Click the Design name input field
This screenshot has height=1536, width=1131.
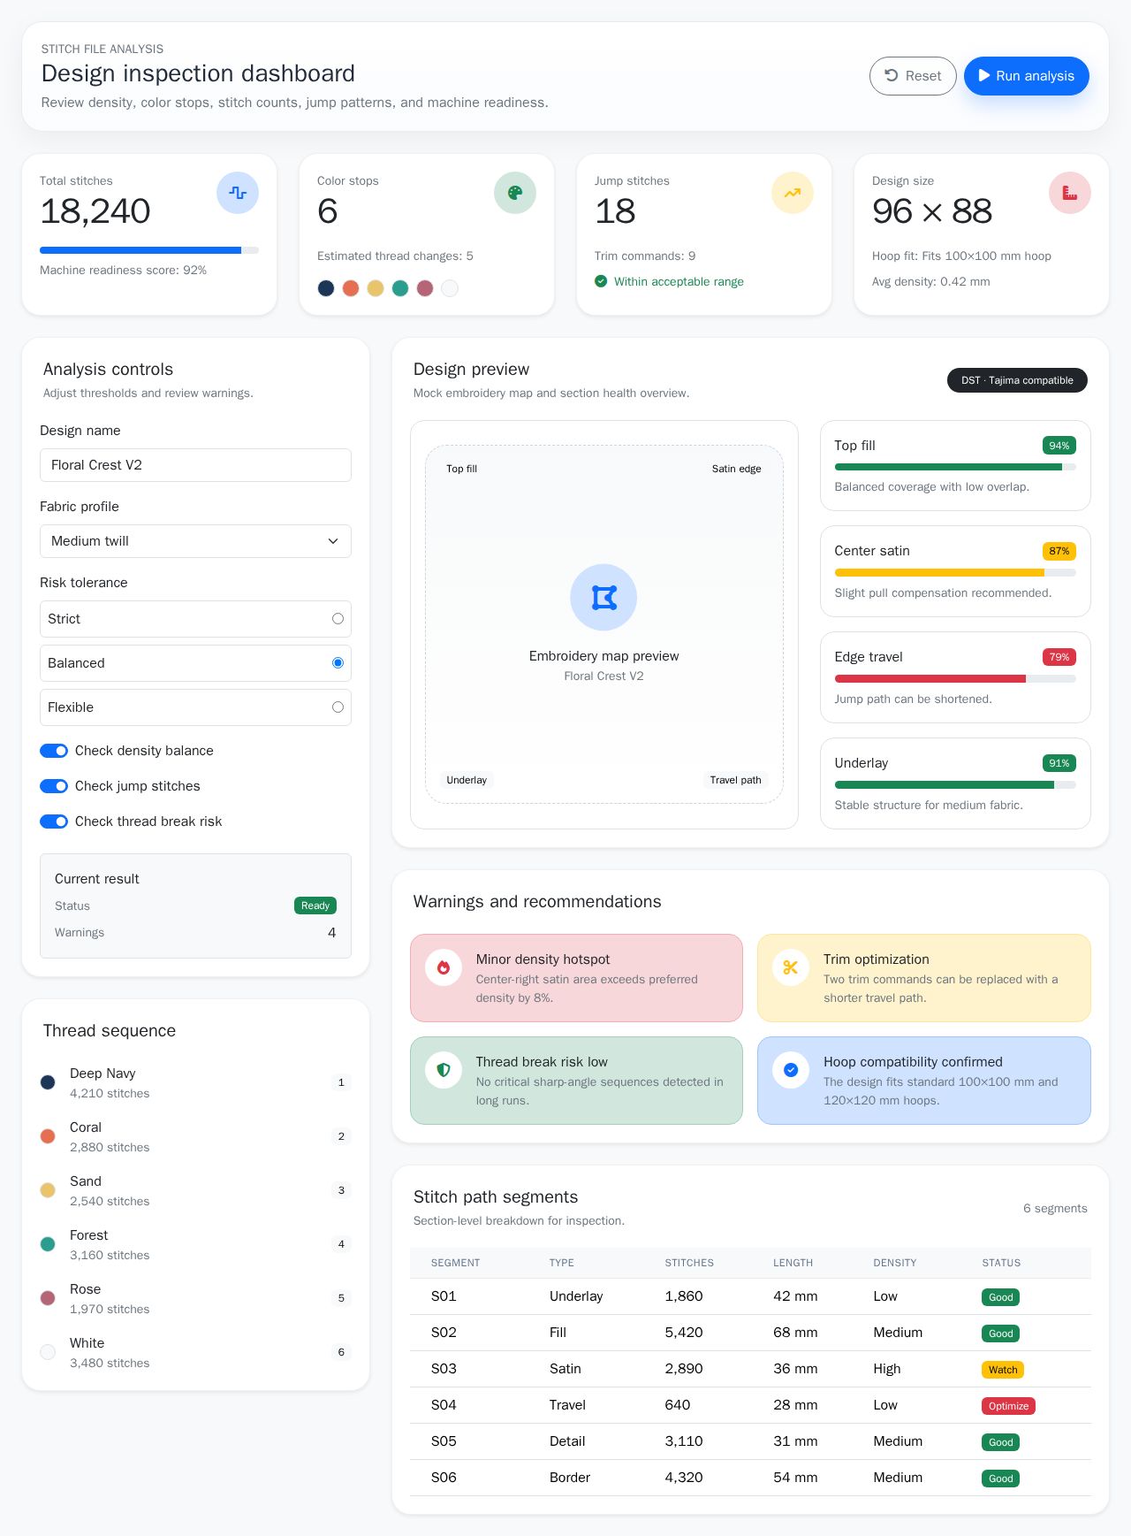click(x=195, y=465)
